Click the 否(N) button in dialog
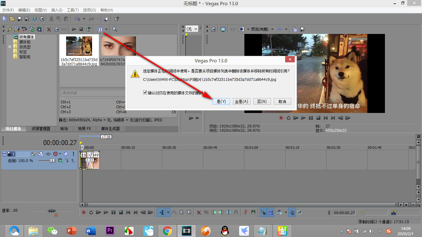422x237 pixels. tap(262, 101)
